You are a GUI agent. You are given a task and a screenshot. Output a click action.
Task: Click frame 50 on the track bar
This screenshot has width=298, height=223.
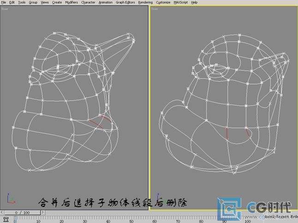(131, 221)
